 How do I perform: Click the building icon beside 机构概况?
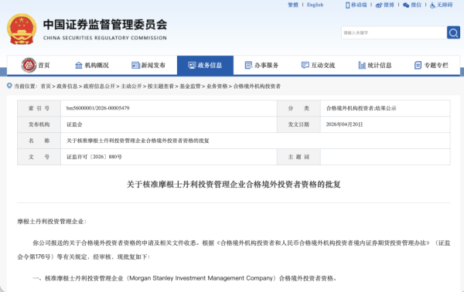pyautogui.click(x=78, y=65)
